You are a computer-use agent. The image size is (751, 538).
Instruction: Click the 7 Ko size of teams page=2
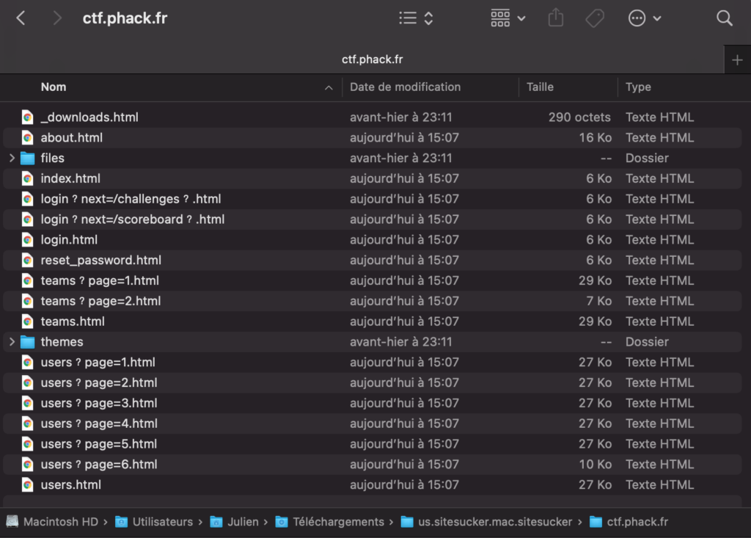598,301
